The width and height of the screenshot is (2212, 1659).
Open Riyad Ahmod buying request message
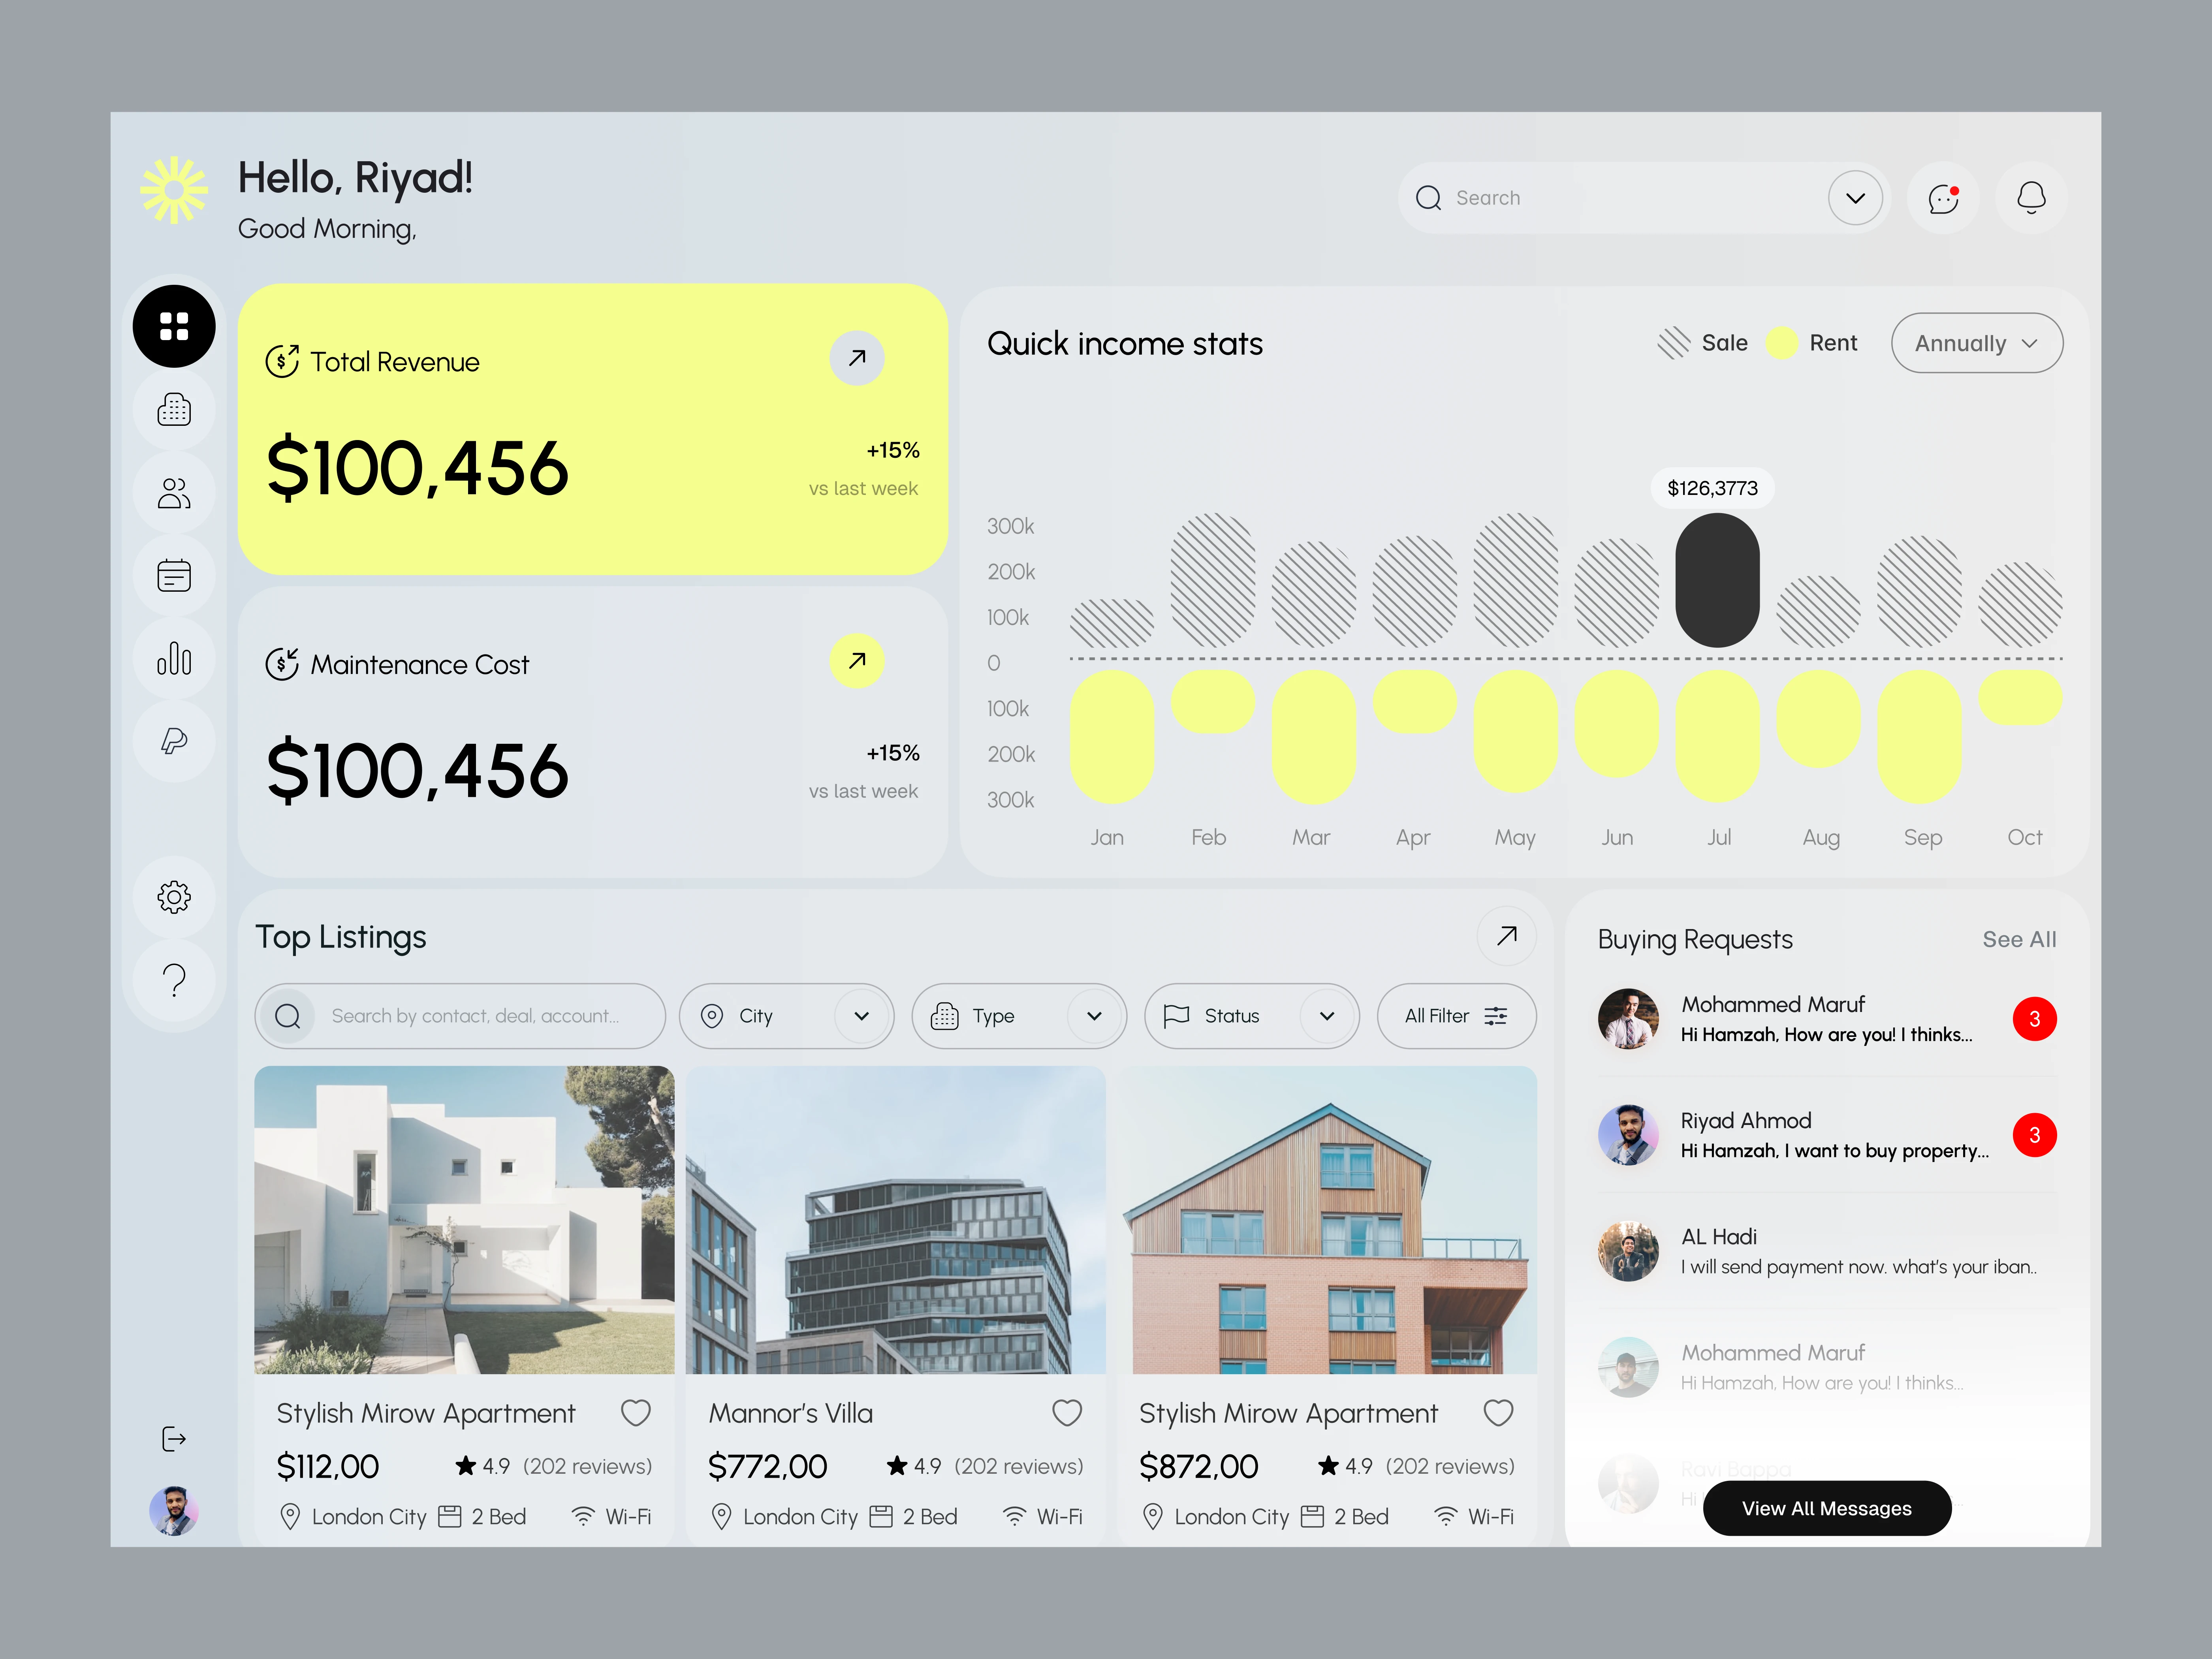coord(1827,1135)
